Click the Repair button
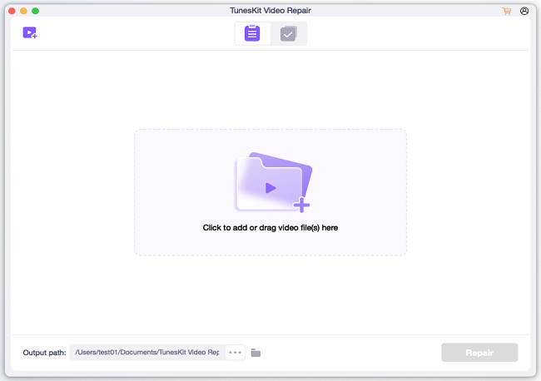Image resolution: width=541 pixels, height=381 pixels. pos(479,353)
